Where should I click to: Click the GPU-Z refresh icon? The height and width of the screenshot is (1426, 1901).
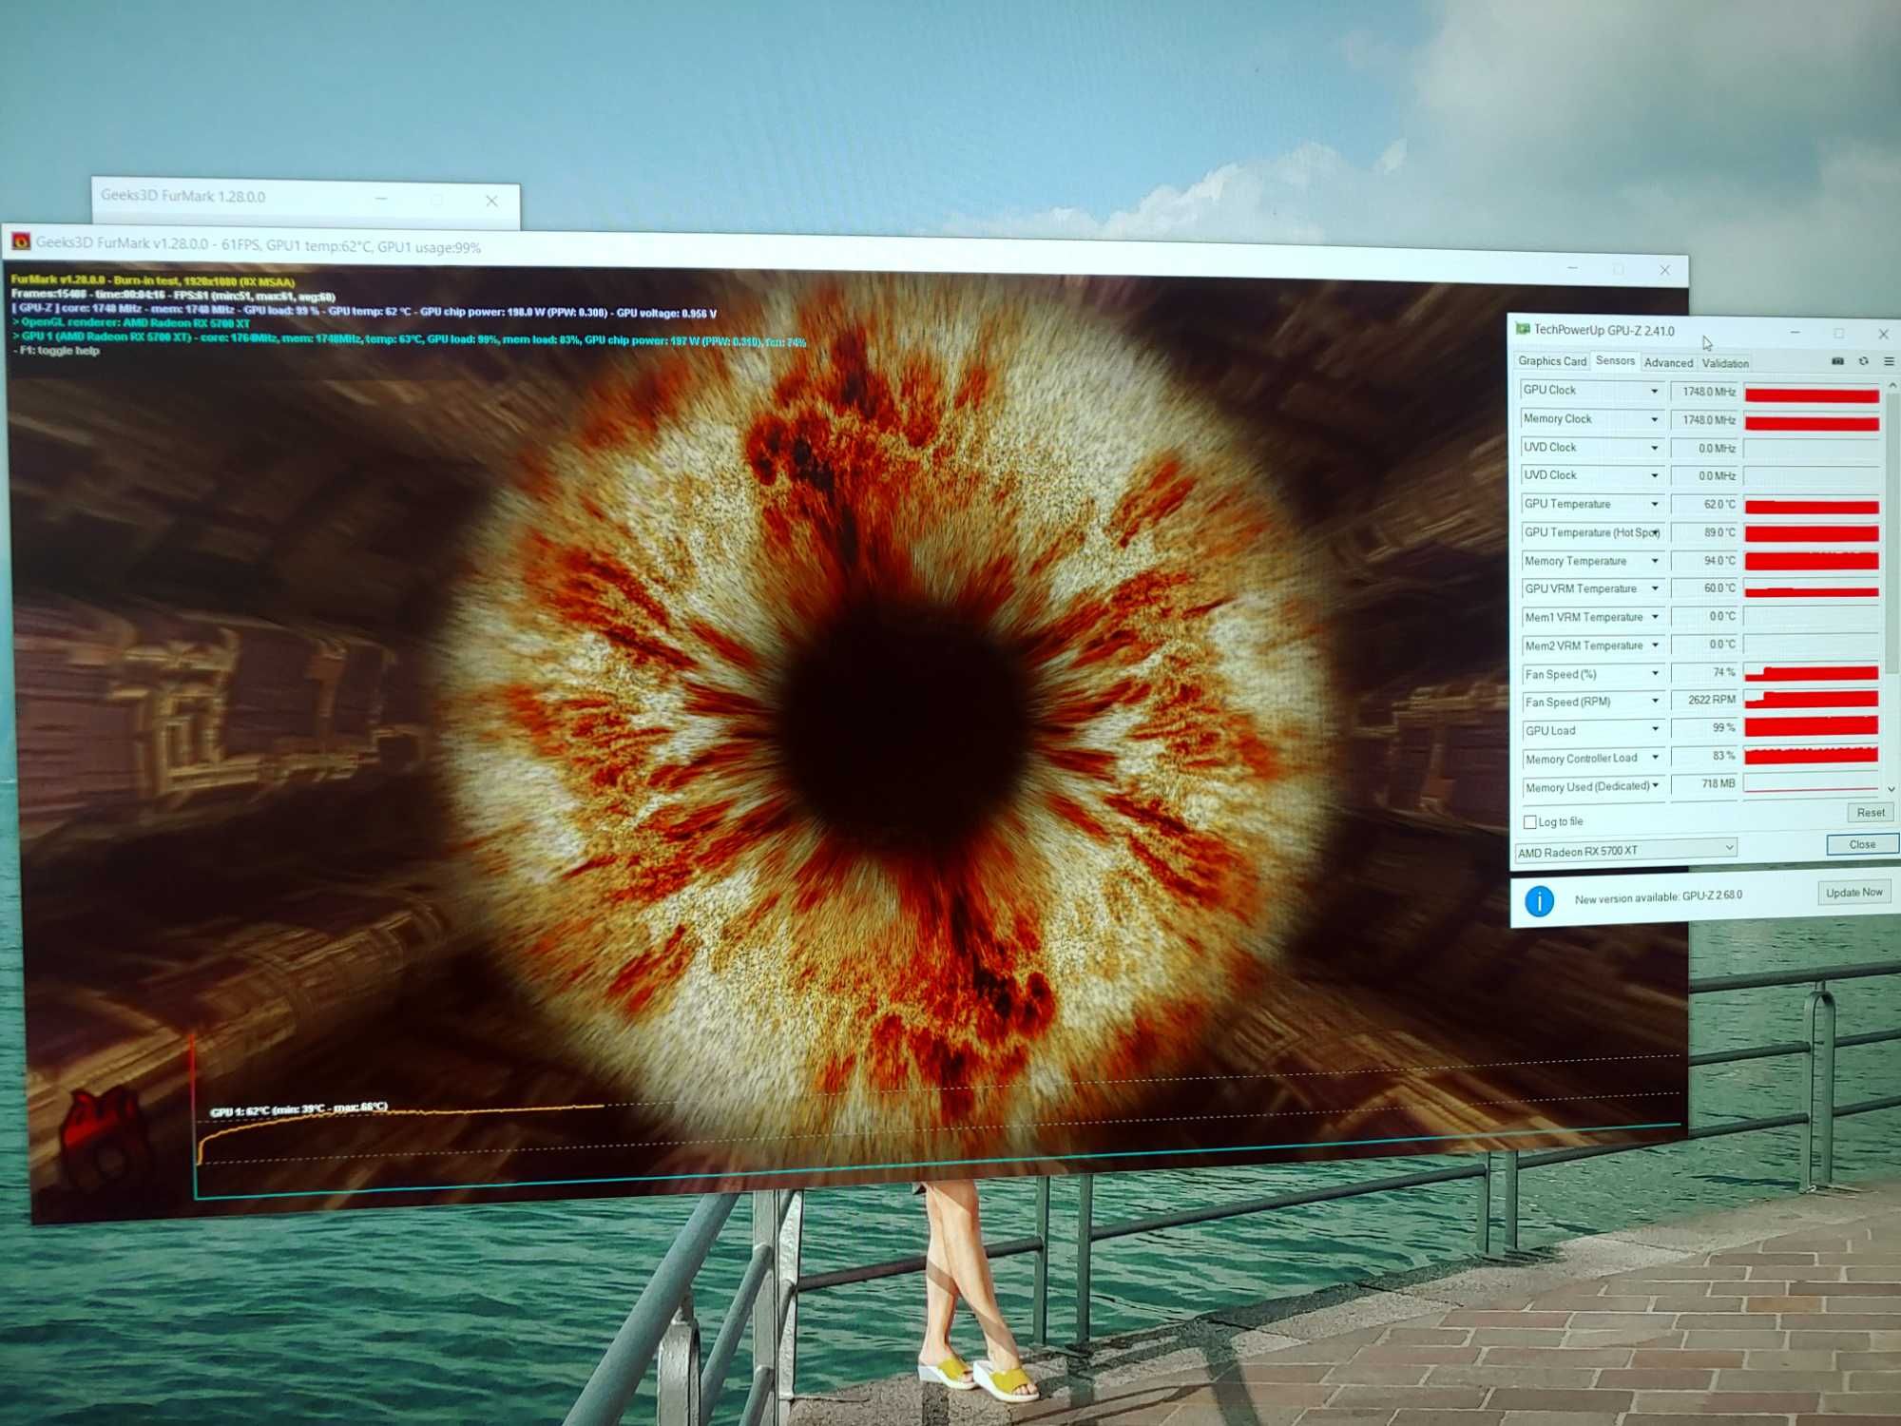(1863, 361)
